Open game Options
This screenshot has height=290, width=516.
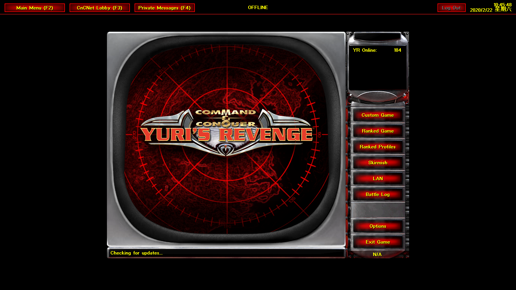point(378,226)
